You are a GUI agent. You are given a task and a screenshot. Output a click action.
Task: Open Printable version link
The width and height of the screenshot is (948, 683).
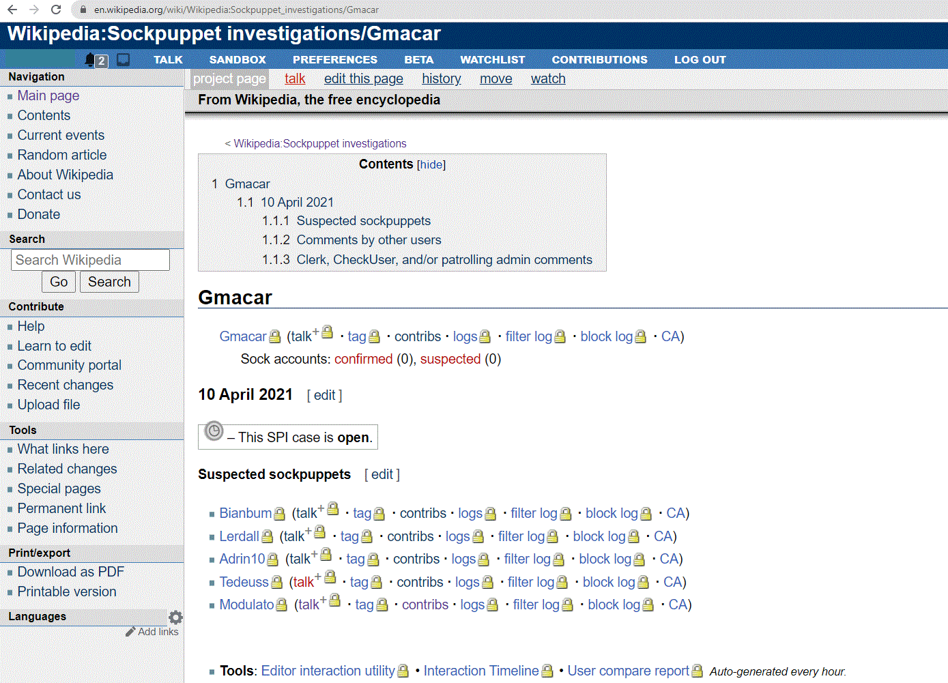point(67,592)
